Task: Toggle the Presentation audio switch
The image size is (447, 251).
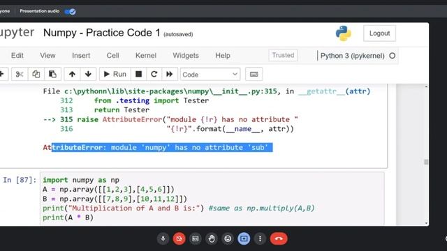Action: point(70,11)
